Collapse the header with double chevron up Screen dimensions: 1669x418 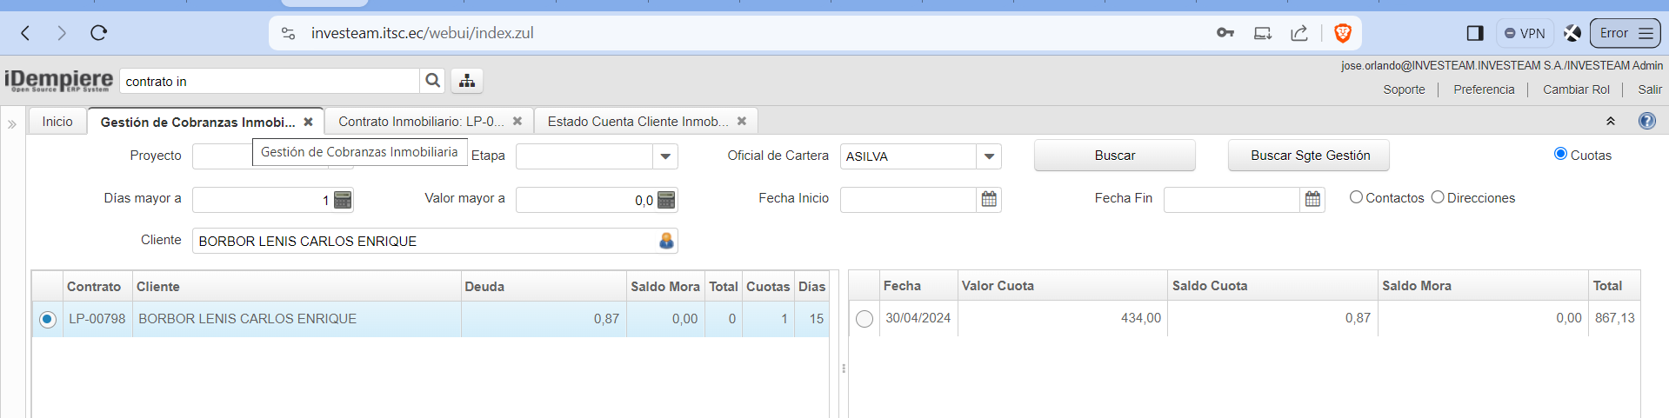point(1611,122)
